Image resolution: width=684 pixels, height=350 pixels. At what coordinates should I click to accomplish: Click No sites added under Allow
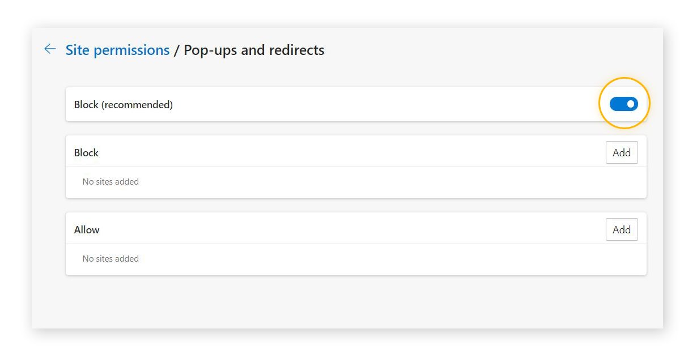click(111, 258)
